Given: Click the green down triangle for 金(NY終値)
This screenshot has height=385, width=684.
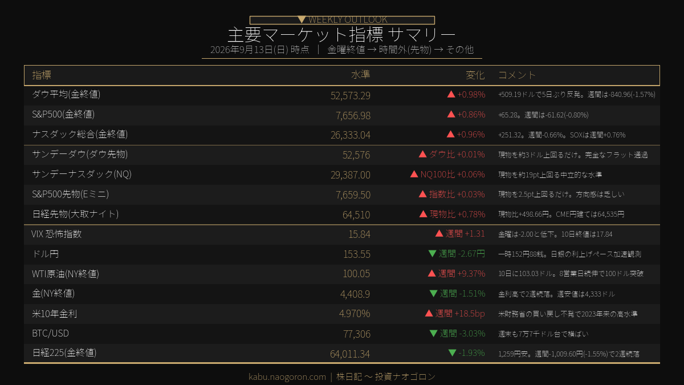Looking at the screenshot, I should (433, 293).
